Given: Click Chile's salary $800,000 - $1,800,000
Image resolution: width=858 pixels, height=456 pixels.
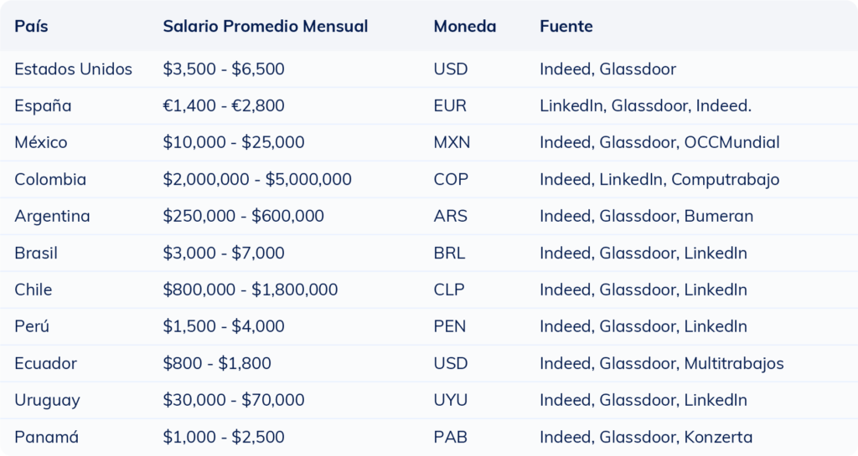Looking at the screenshot, I should tap(250, 290).
